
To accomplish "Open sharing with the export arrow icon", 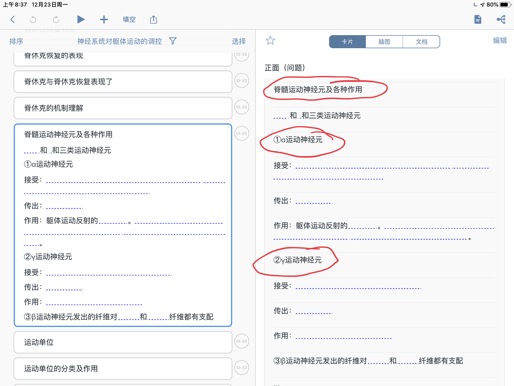I will 153,19.
